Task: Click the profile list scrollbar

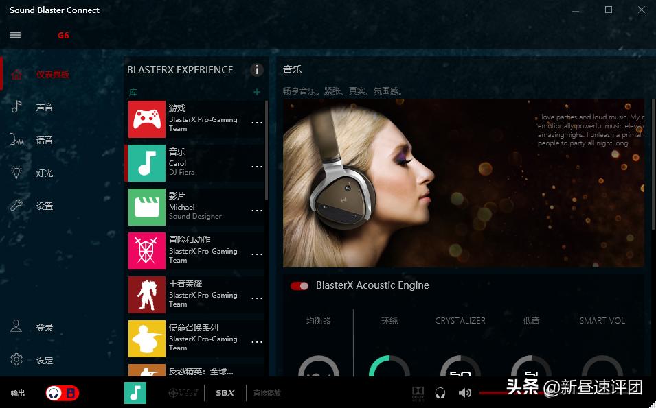Action: click(x=267, y=150)
